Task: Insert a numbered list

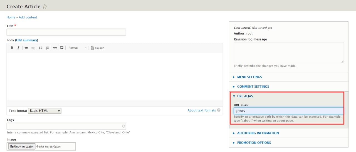Action: [47, 48]
